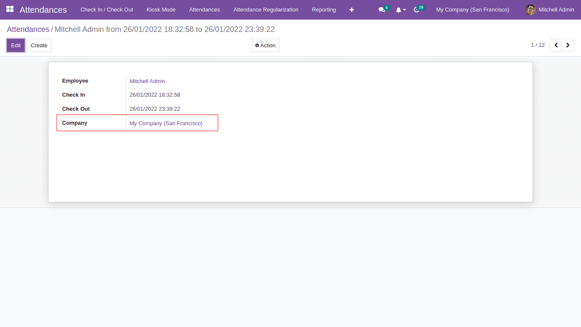Click the plus icon in the top menu
Viewport: 581px width, 327px height.
click(351, 9)
